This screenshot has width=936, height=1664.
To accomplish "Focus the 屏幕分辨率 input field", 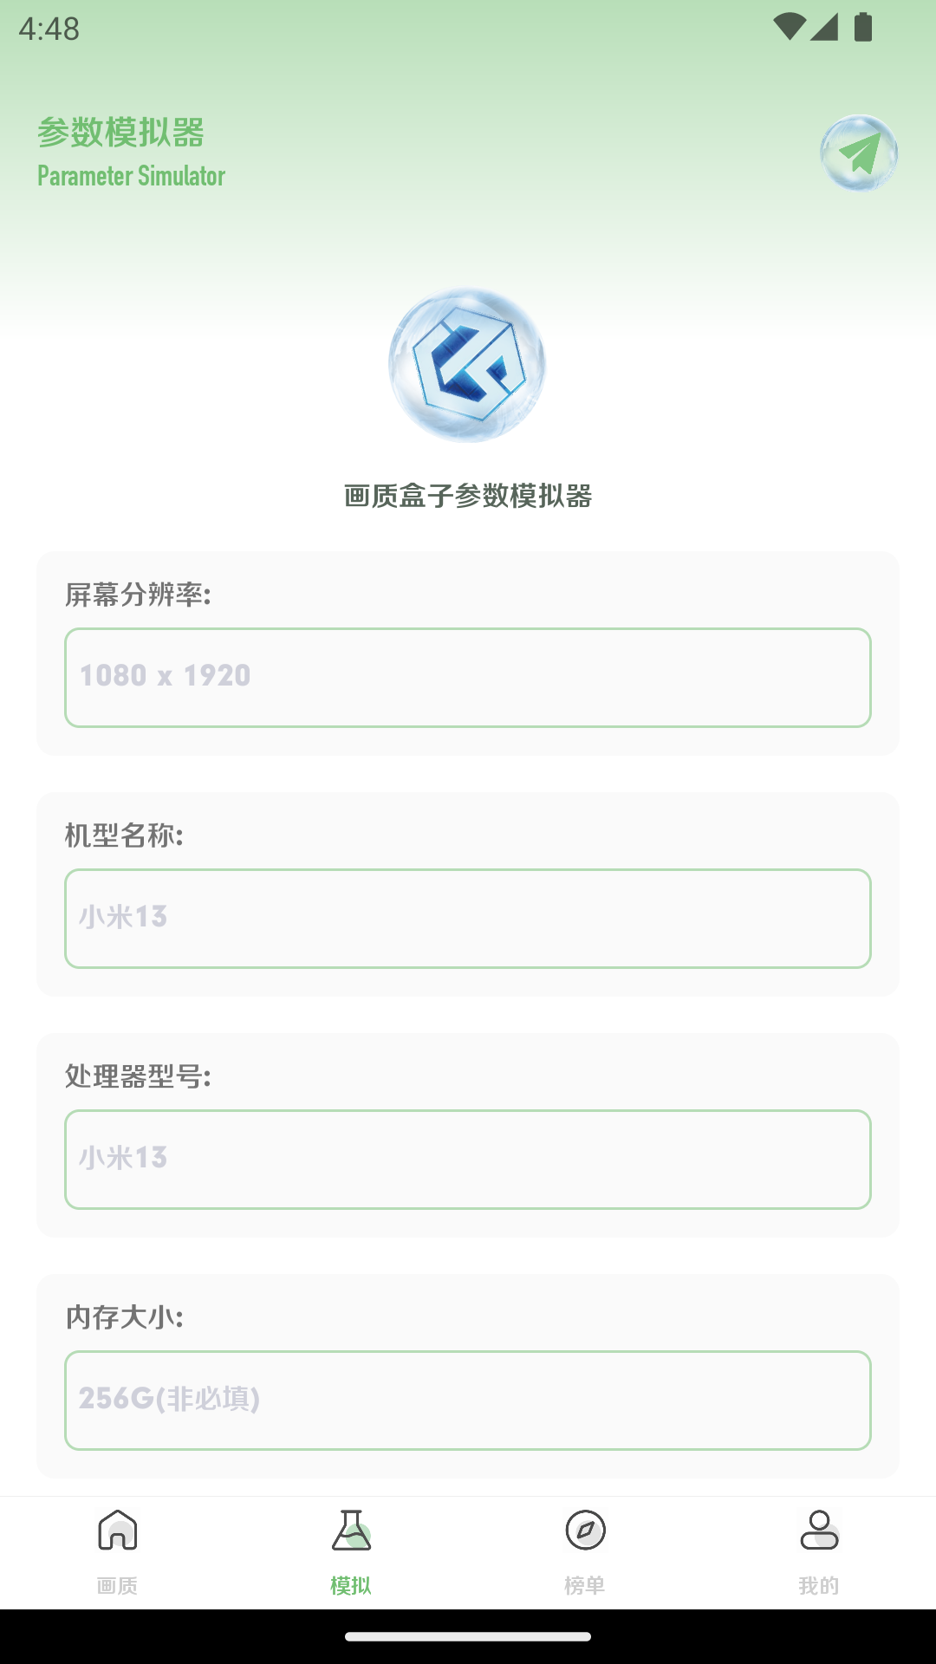I will (x=468, y=678).
